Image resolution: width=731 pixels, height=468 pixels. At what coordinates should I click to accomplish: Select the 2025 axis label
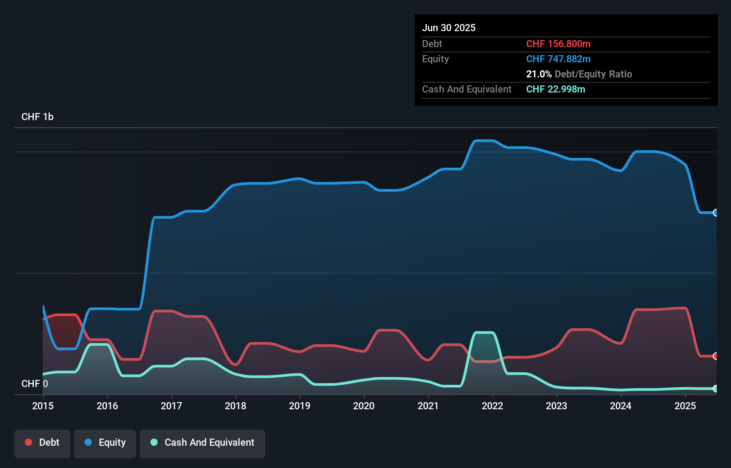[685, 406]
